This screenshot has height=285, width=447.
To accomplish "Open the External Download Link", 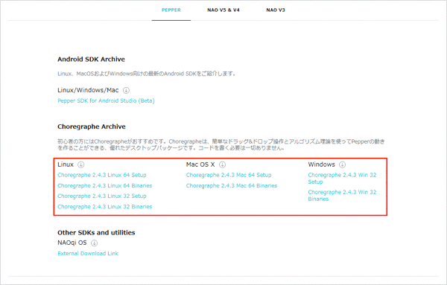I will coord(88,254).
